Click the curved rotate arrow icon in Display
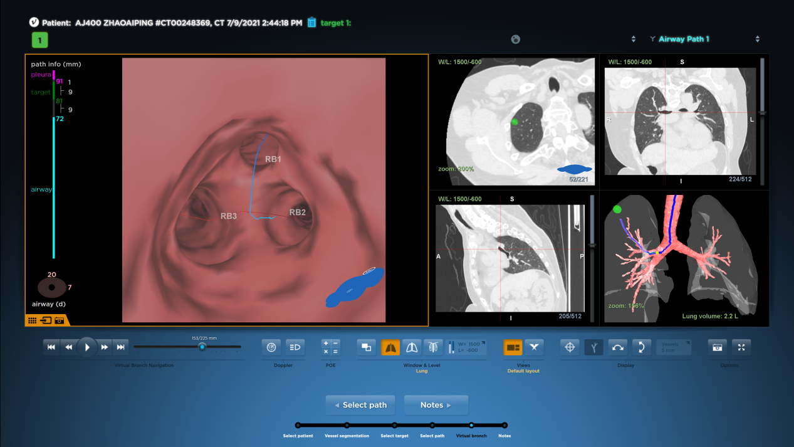Screen dimensions: 794x447 [x=618, y=347]
